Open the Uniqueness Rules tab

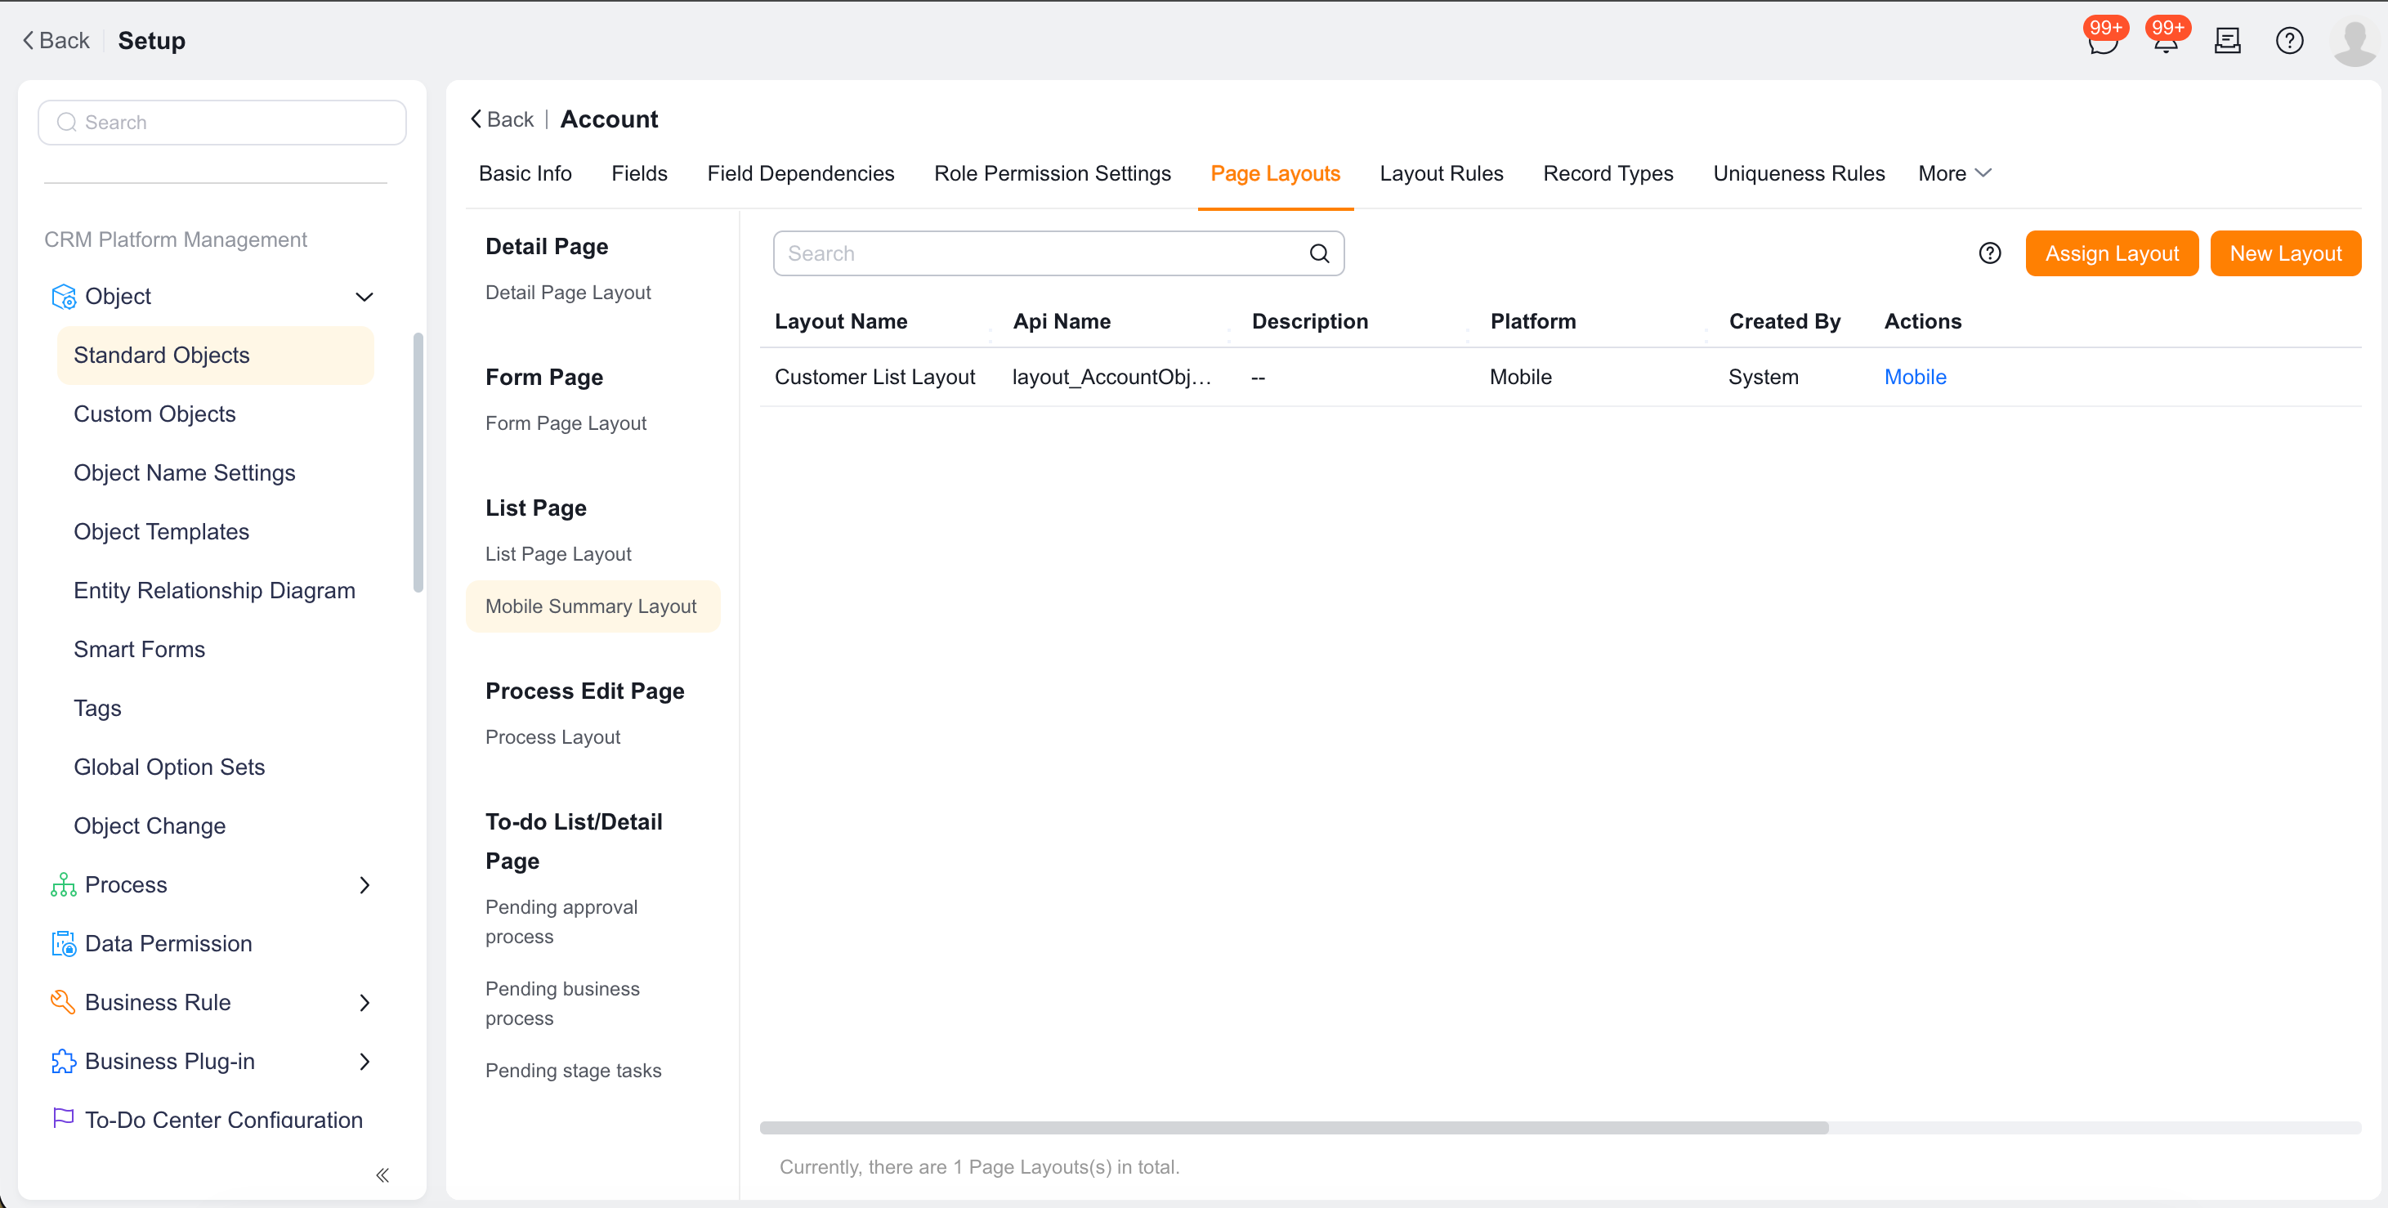(1799, 173)
